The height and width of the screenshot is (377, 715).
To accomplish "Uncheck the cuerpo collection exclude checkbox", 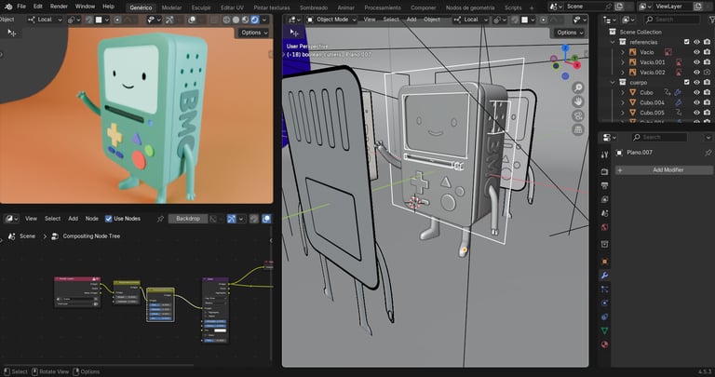I will [687, 83].
